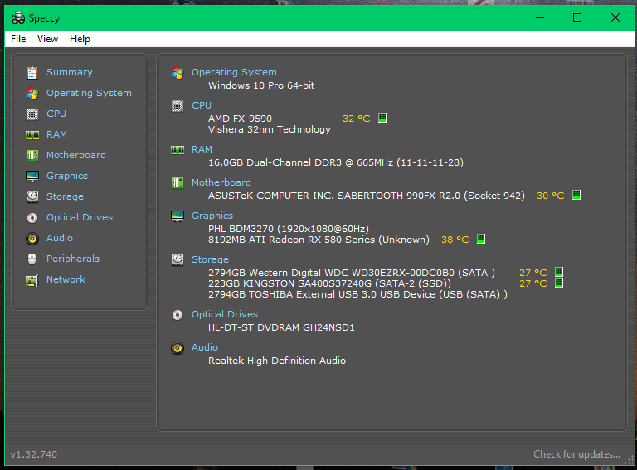The image size is (637, 470).
Task: Click the motherboard temperature green indicator
Action: click(x=576, y=196)
